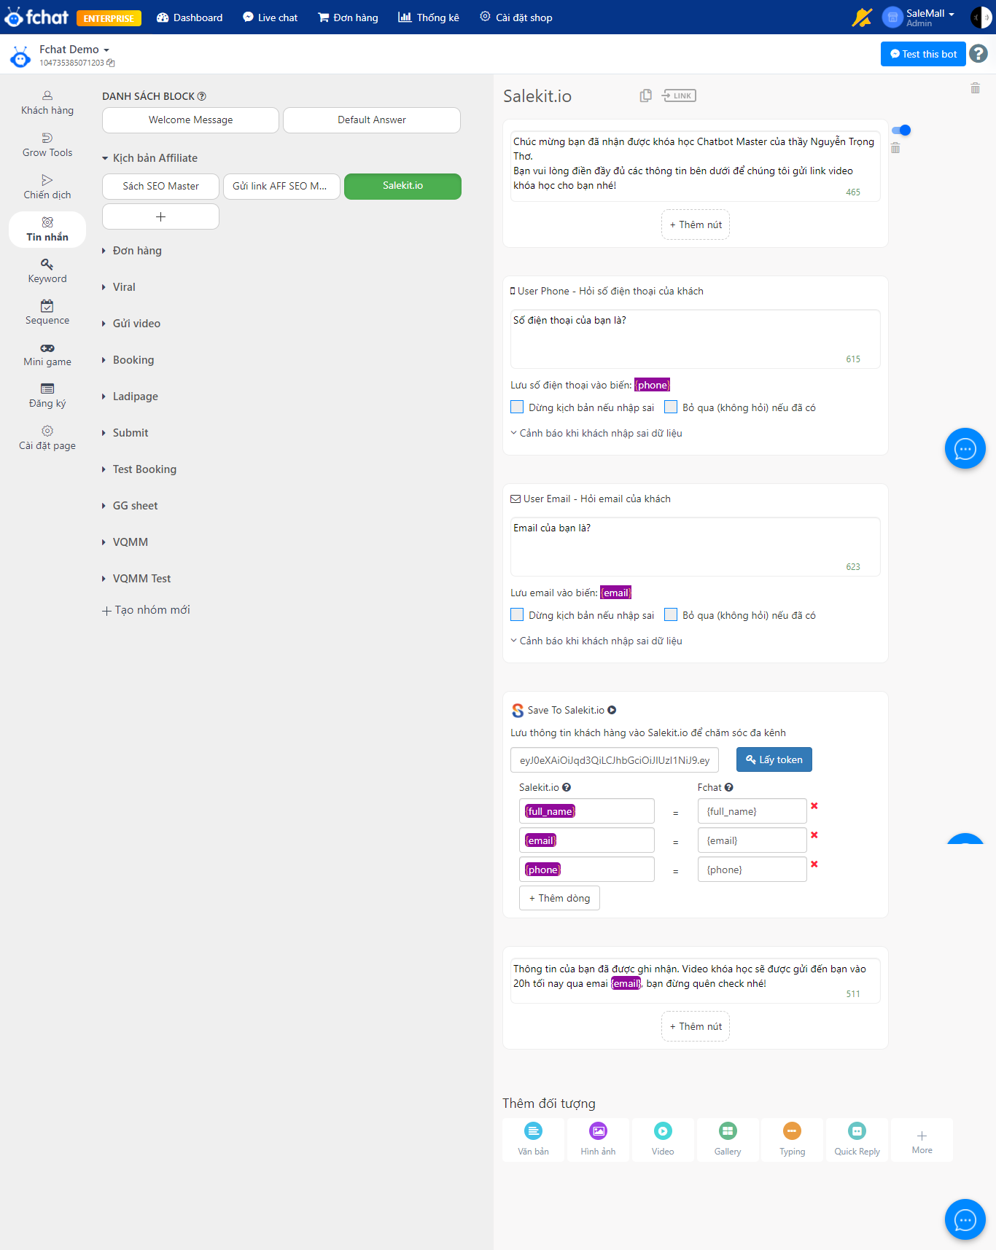Expand Đơn hàng block group
The image size is (996, 1250).
click(132, 251)
